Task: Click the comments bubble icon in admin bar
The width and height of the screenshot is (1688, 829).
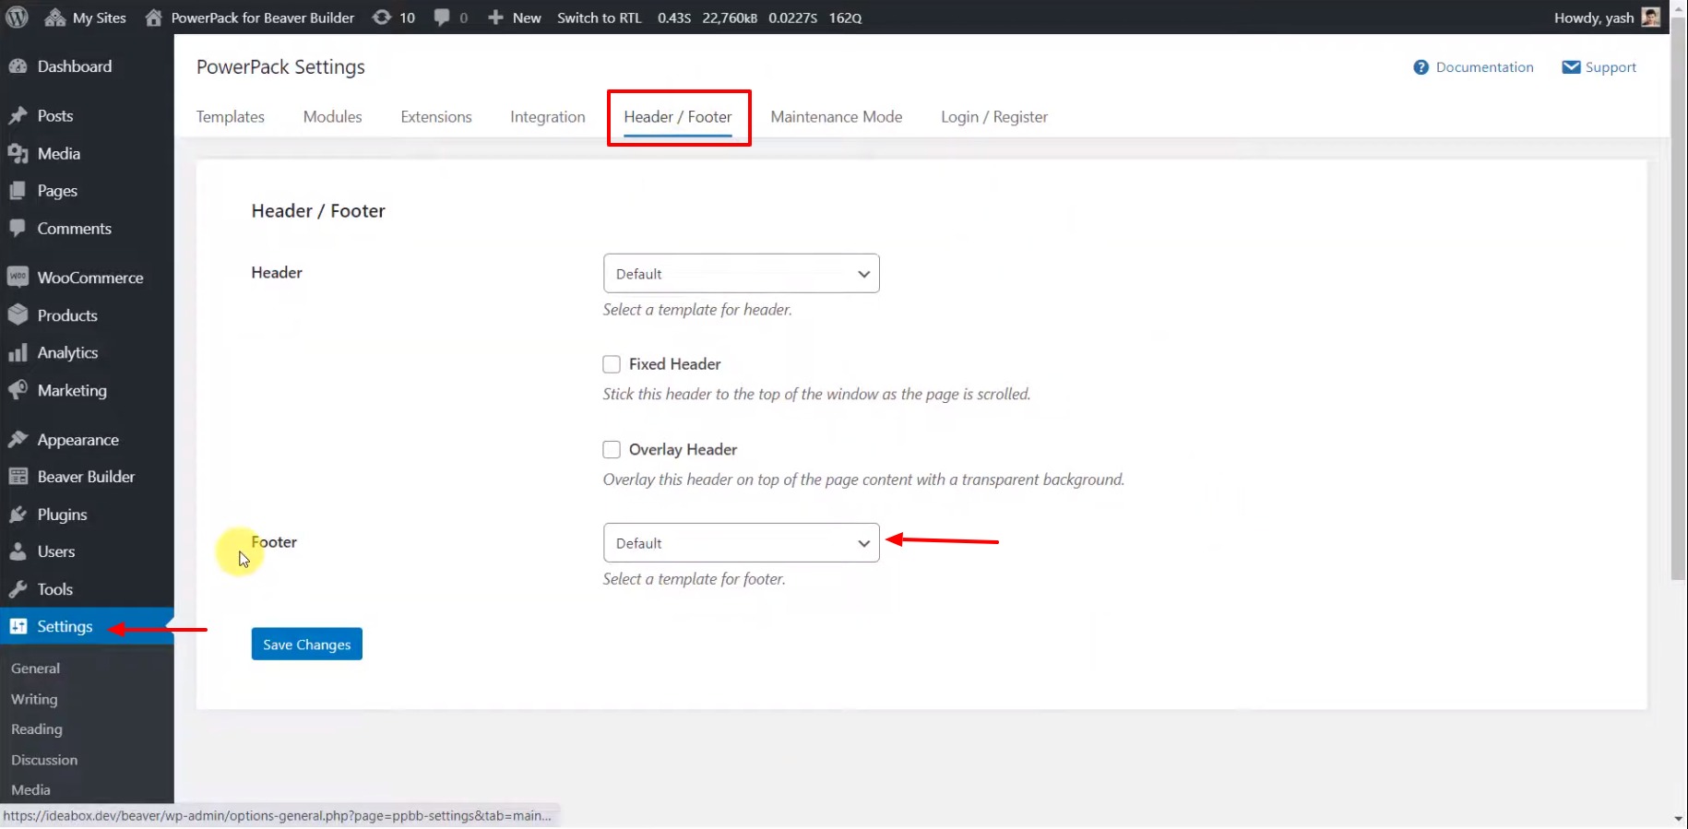Action: click(443, 18)
